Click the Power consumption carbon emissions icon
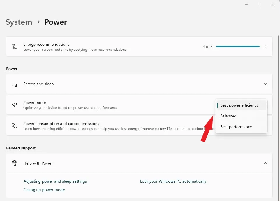 click(15, 126)
